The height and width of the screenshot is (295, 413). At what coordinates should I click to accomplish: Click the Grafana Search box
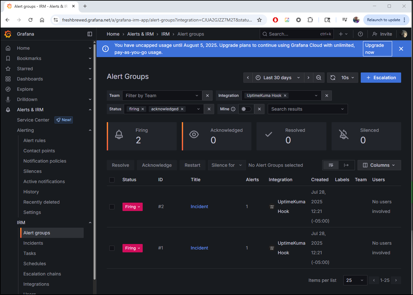click(x=297, y=34)
